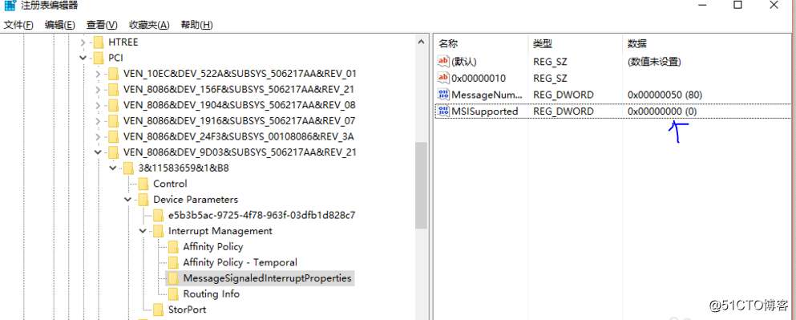Image resolution: width=796 pixels, height=320 pixels.
Task: Click the Registry Editor app icon in title bar
Action: [10, 6]
